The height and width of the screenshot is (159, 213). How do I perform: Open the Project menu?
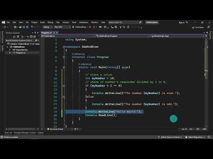pyautogui.click(x=34, y=23)
